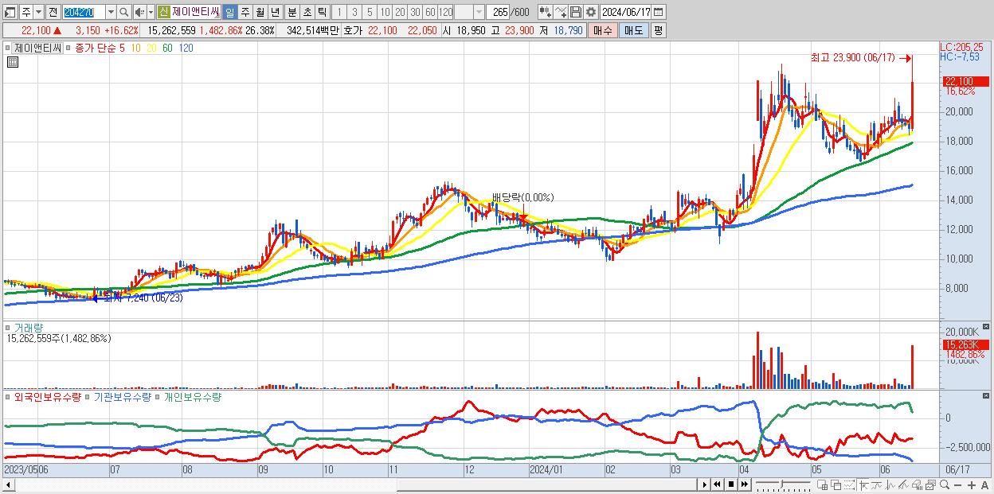Select the 주 weekly period tab
994x494 pixels.
[245, 13]
